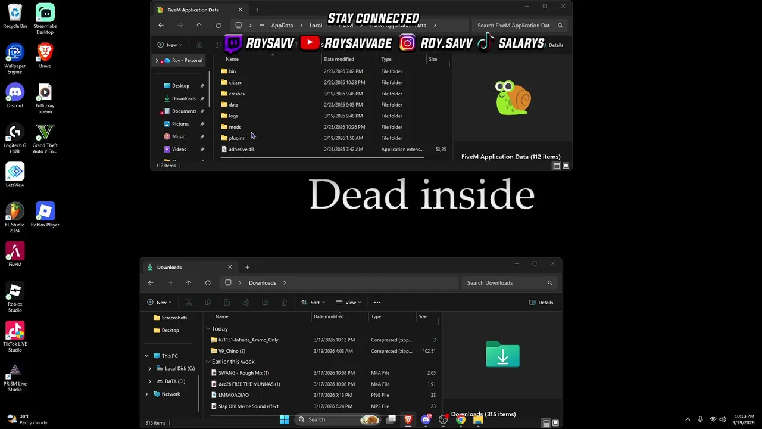Open Pictures in FiveM window sidebar

(180, 124)
